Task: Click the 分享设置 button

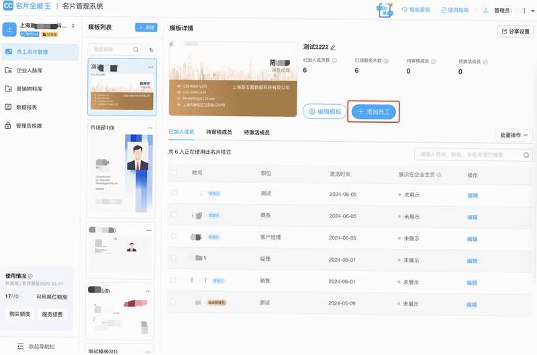Action: click(516, 32)
